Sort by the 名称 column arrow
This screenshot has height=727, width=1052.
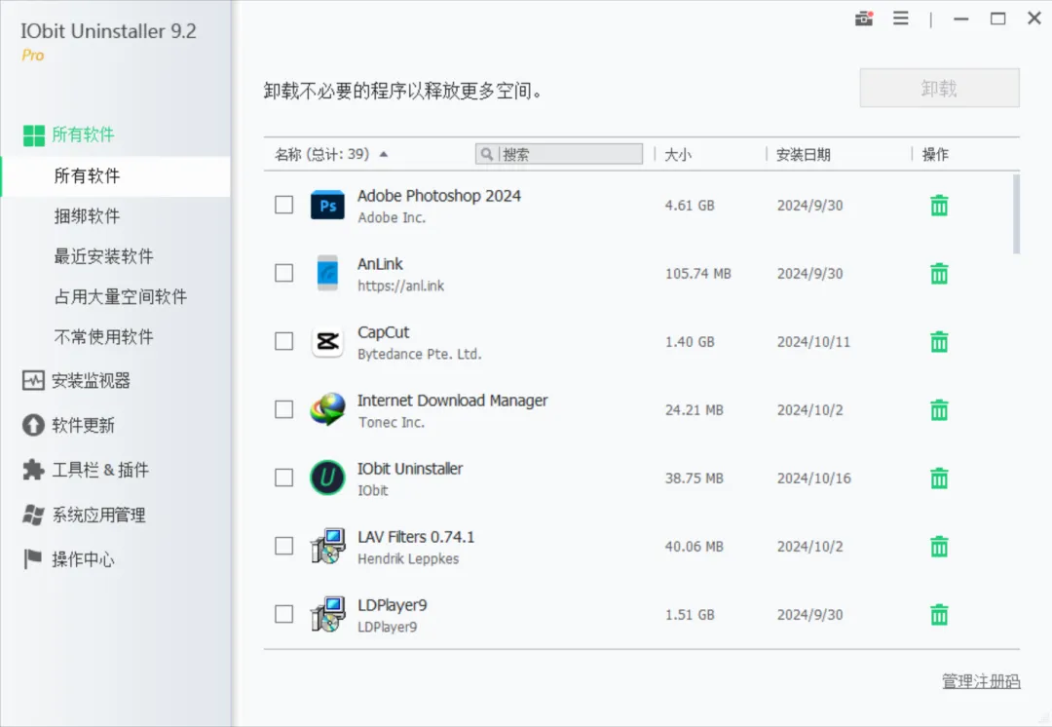pyautogui.click(x=384, y=154)
